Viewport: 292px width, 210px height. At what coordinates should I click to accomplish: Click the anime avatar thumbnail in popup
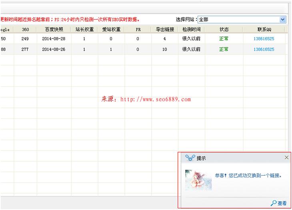[198, 180]
